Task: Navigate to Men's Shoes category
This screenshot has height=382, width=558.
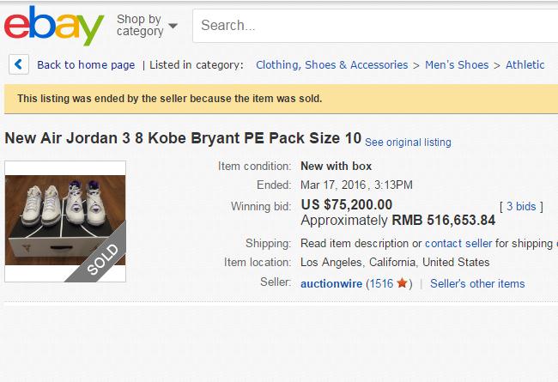Action: tap(457, 65)
